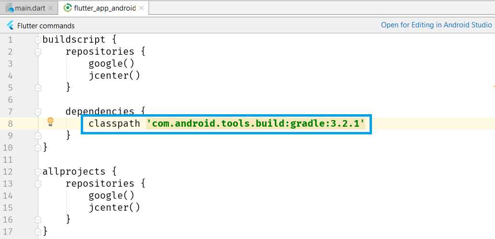Viewport: 495px width, 239px height.
Task: Click line number 1 in the gutter
Action: point(11,40)
